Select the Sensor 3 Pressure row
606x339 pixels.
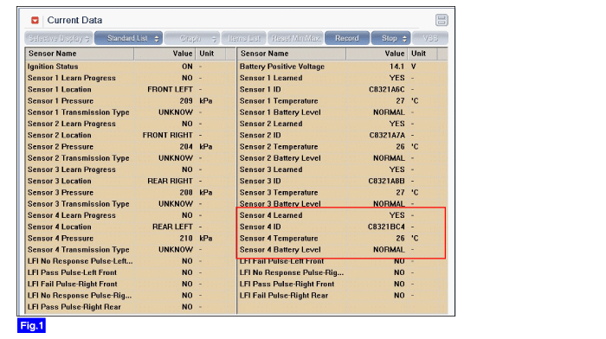[x=131, y=193]
